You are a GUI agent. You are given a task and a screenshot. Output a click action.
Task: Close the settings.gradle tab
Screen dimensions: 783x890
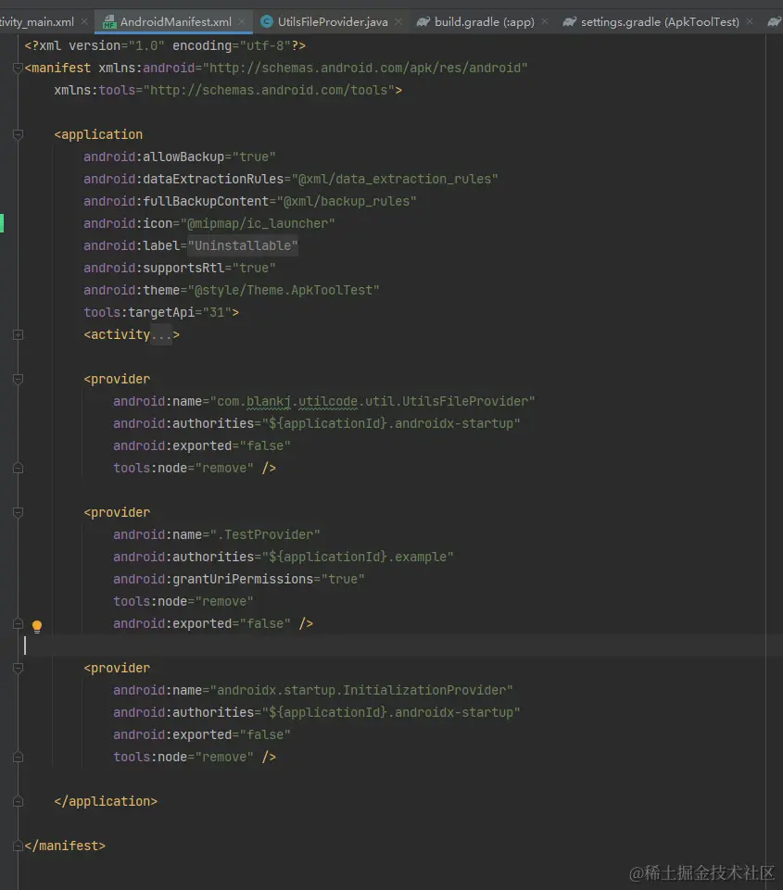pos(750,21)
